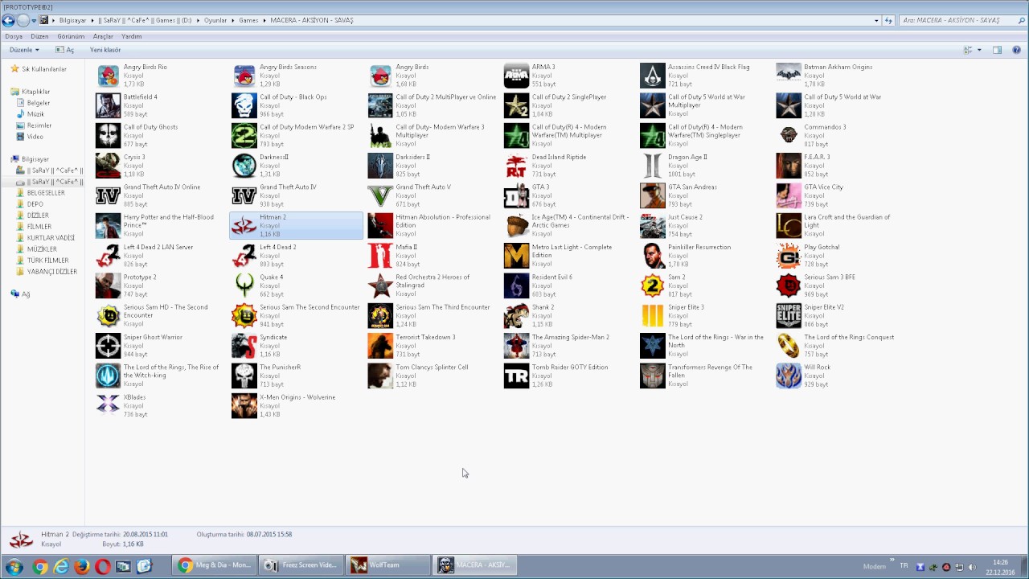Screen dimensions: 1029x579
Task: Switch to WolfTeam taskbar window
Action: 385,565
